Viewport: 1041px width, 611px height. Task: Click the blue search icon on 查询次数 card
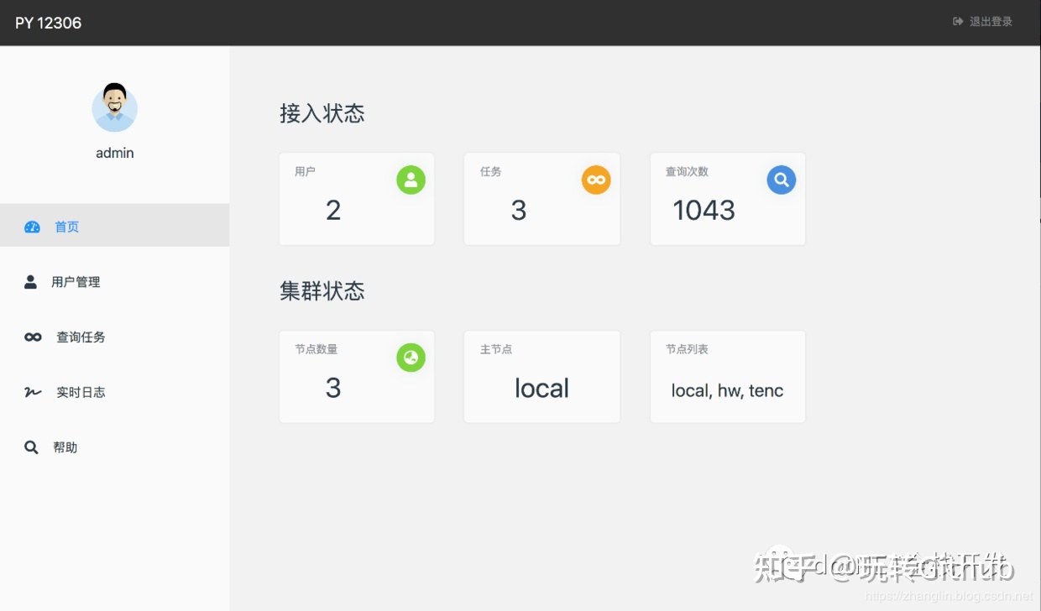(x=782, y=180)
